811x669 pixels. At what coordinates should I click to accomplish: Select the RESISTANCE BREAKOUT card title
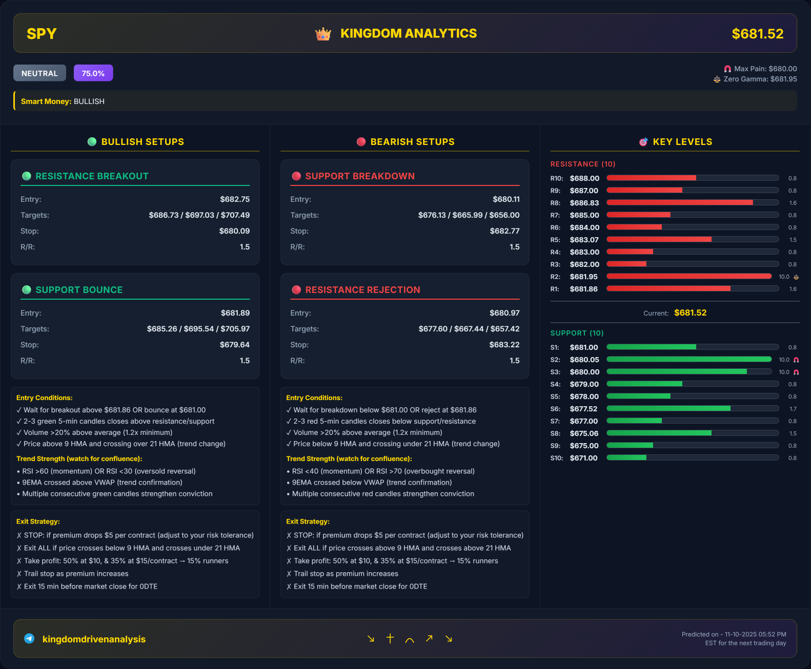click(92, 176)
